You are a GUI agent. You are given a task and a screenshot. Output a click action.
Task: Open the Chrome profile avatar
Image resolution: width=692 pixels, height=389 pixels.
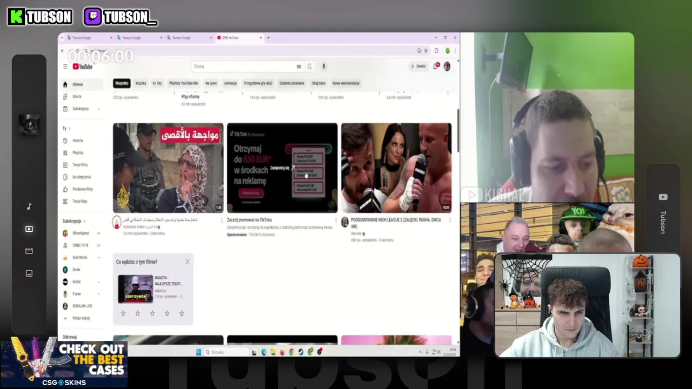click(447, 51)
